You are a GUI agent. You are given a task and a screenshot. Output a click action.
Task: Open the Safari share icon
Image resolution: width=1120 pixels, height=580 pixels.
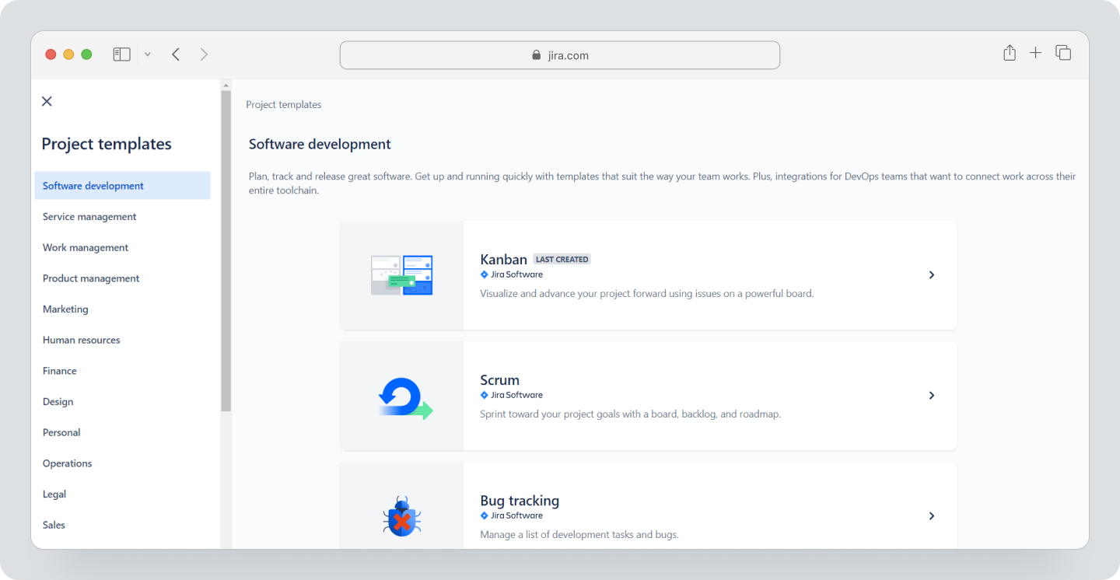coord(1009,53)
